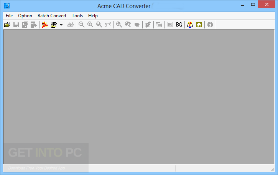The image size is (278, 175).
Task: Click the grayed teapot-shaped icon
Action: pos(137,25)
